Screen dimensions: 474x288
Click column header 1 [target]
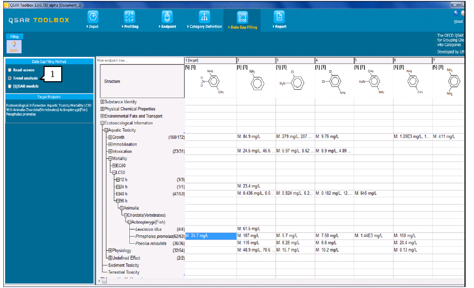[x=211, y=61]
